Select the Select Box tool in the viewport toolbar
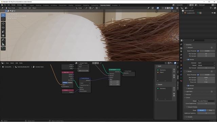The height and width of the screenshot is (122, 217). [x=3, y=15]
